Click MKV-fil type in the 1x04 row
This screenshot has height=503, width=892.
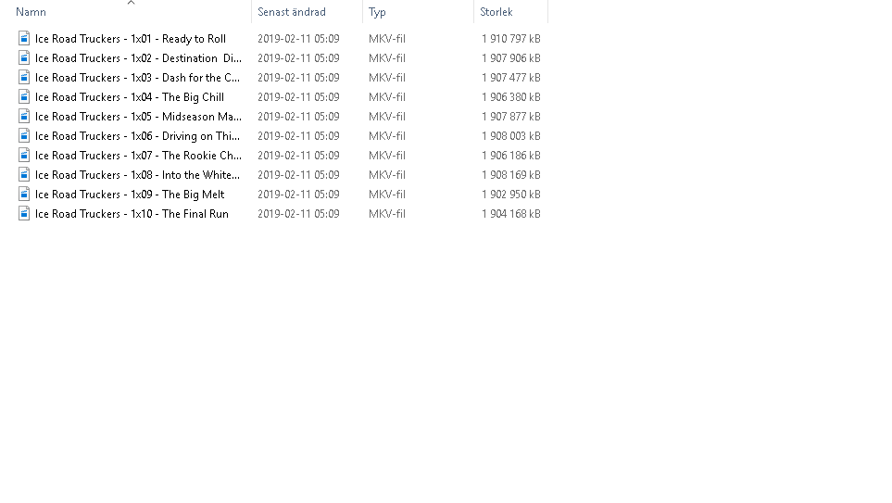click(x=387, y=96)
